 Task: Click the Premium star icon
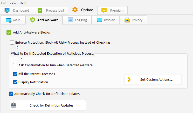tap(104, 10)
